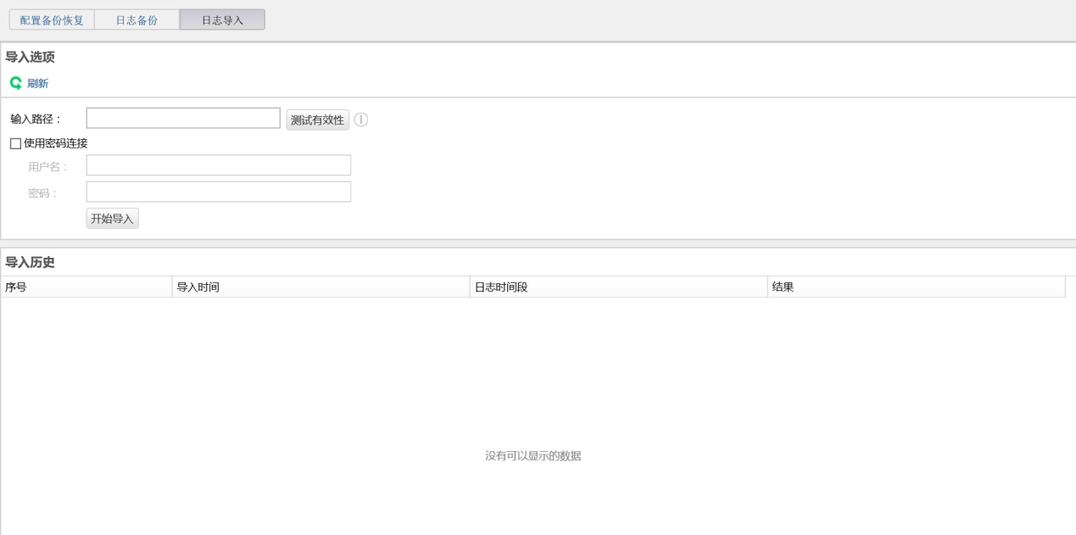The width and height of the screenshot is (1076, 535).
Task: Select the 日志时间段 column header
Action: click(501, 287)
